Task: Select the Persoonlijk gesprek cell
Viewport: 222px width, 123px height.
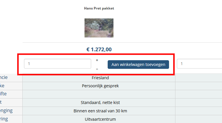Action: pyautogui.click(x=99, y=86)
